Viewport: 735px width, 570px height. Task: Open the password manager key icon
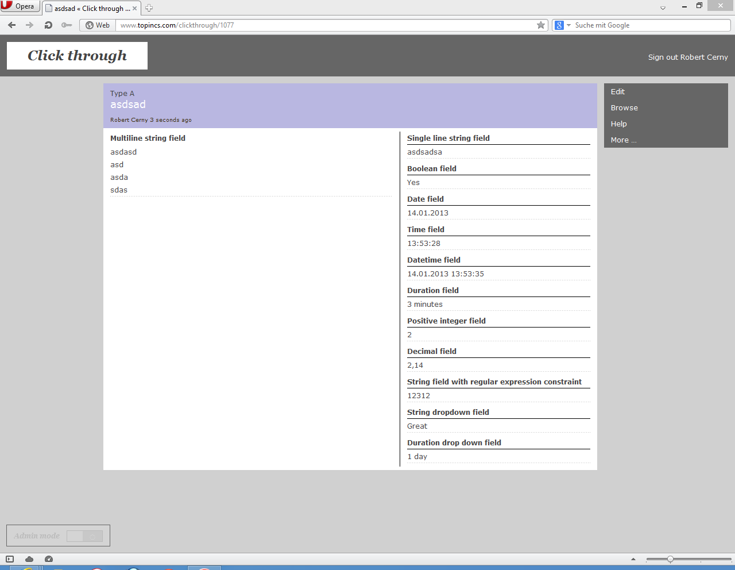[67, 25]
